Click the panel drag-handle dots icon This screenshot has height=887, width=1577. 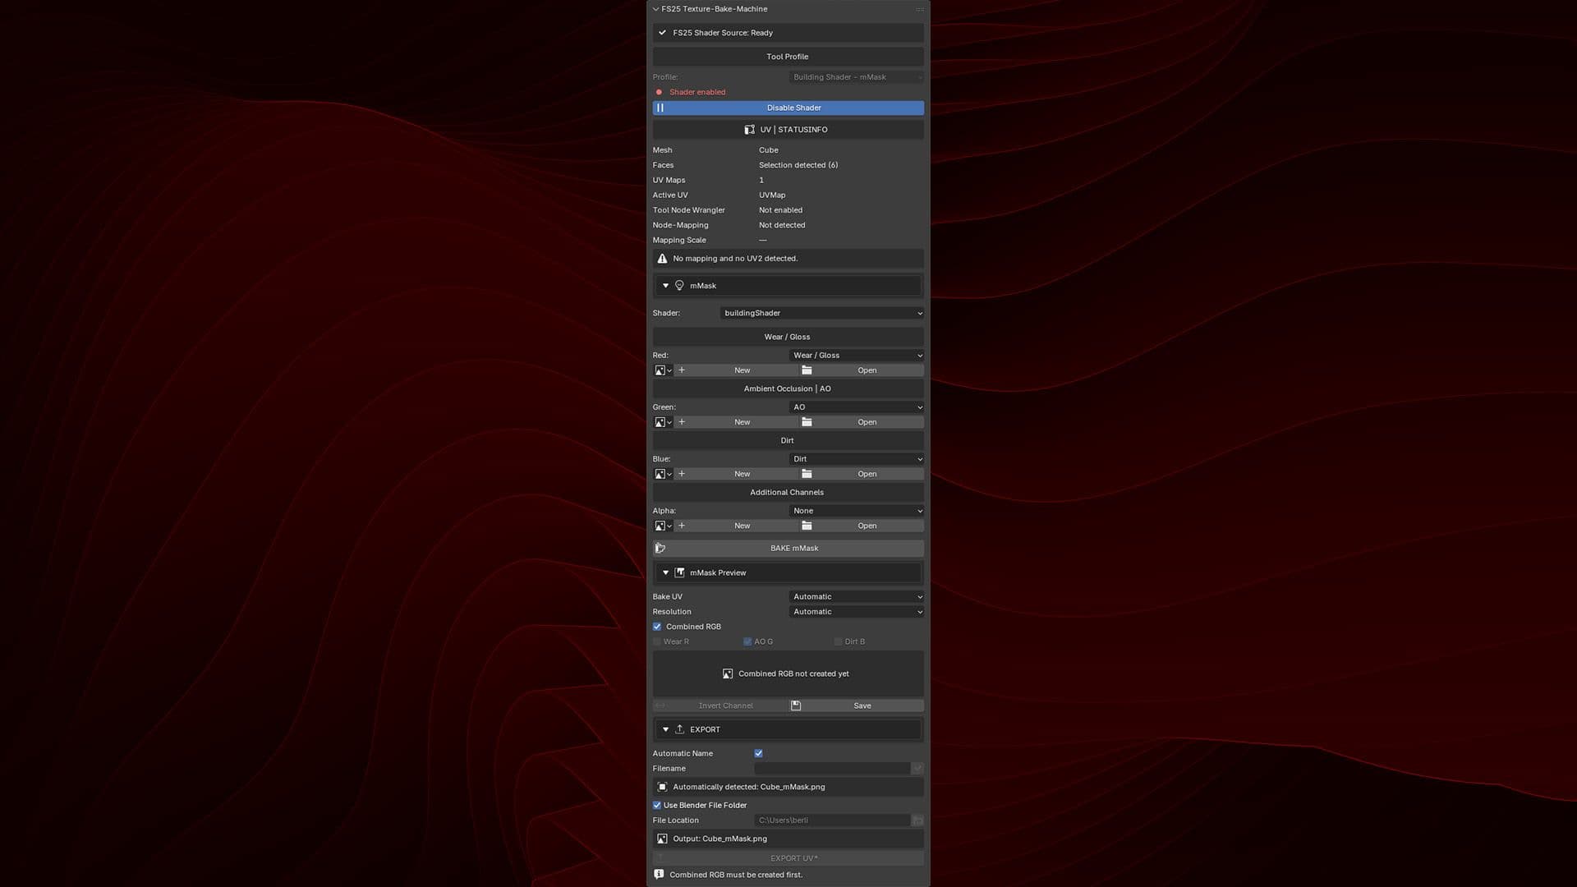919,9
